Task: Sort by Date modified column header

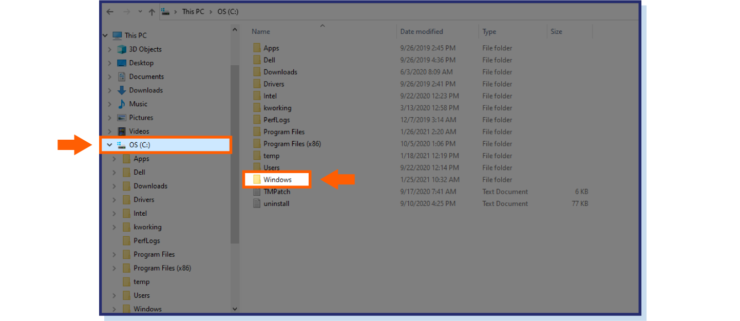Action: 421,31
